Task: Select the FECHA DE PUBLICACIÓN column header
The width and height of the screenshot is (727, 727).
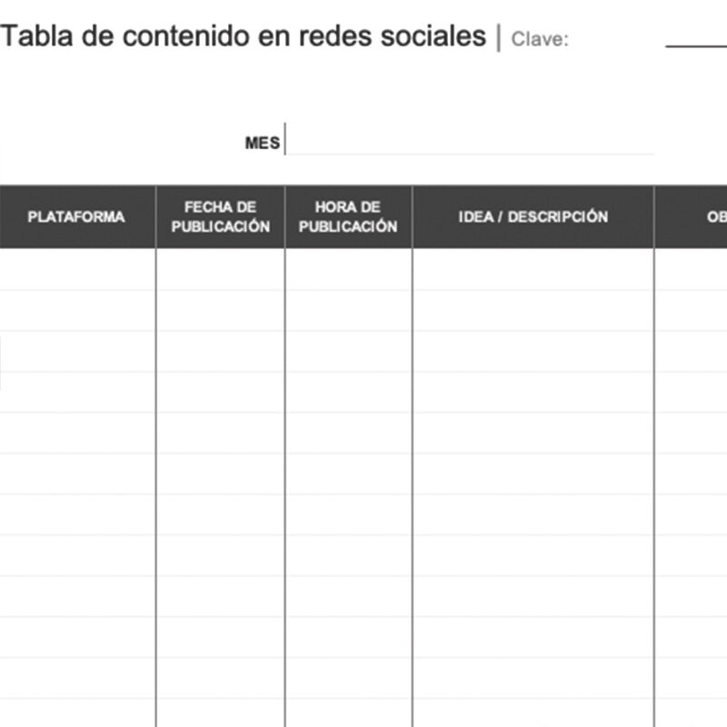Action: pos(220,217)
